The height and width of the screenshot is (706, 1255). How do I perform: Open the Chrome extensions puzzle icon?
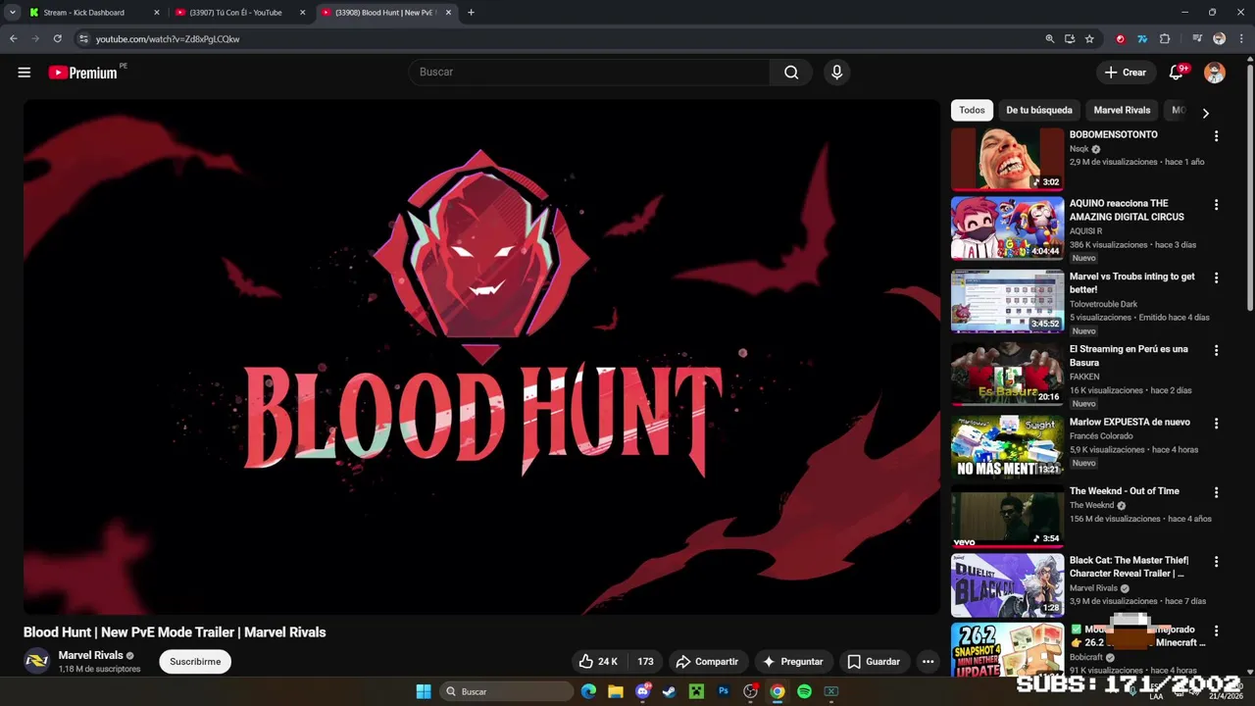click(x=1165, y=39)
